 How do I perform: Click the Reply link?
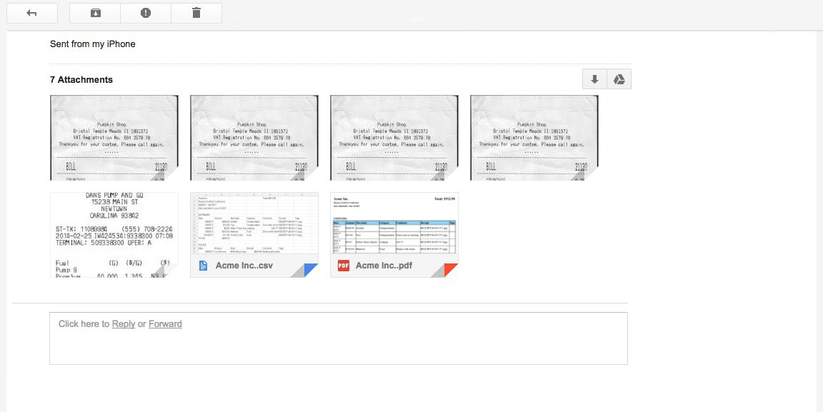(124, 324)
